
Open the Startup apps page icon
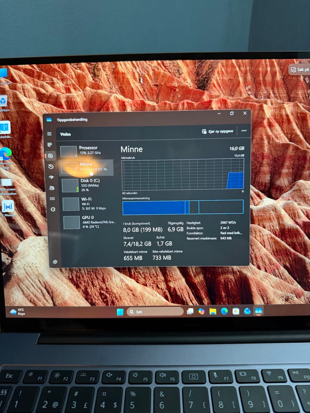pos(51,177)
